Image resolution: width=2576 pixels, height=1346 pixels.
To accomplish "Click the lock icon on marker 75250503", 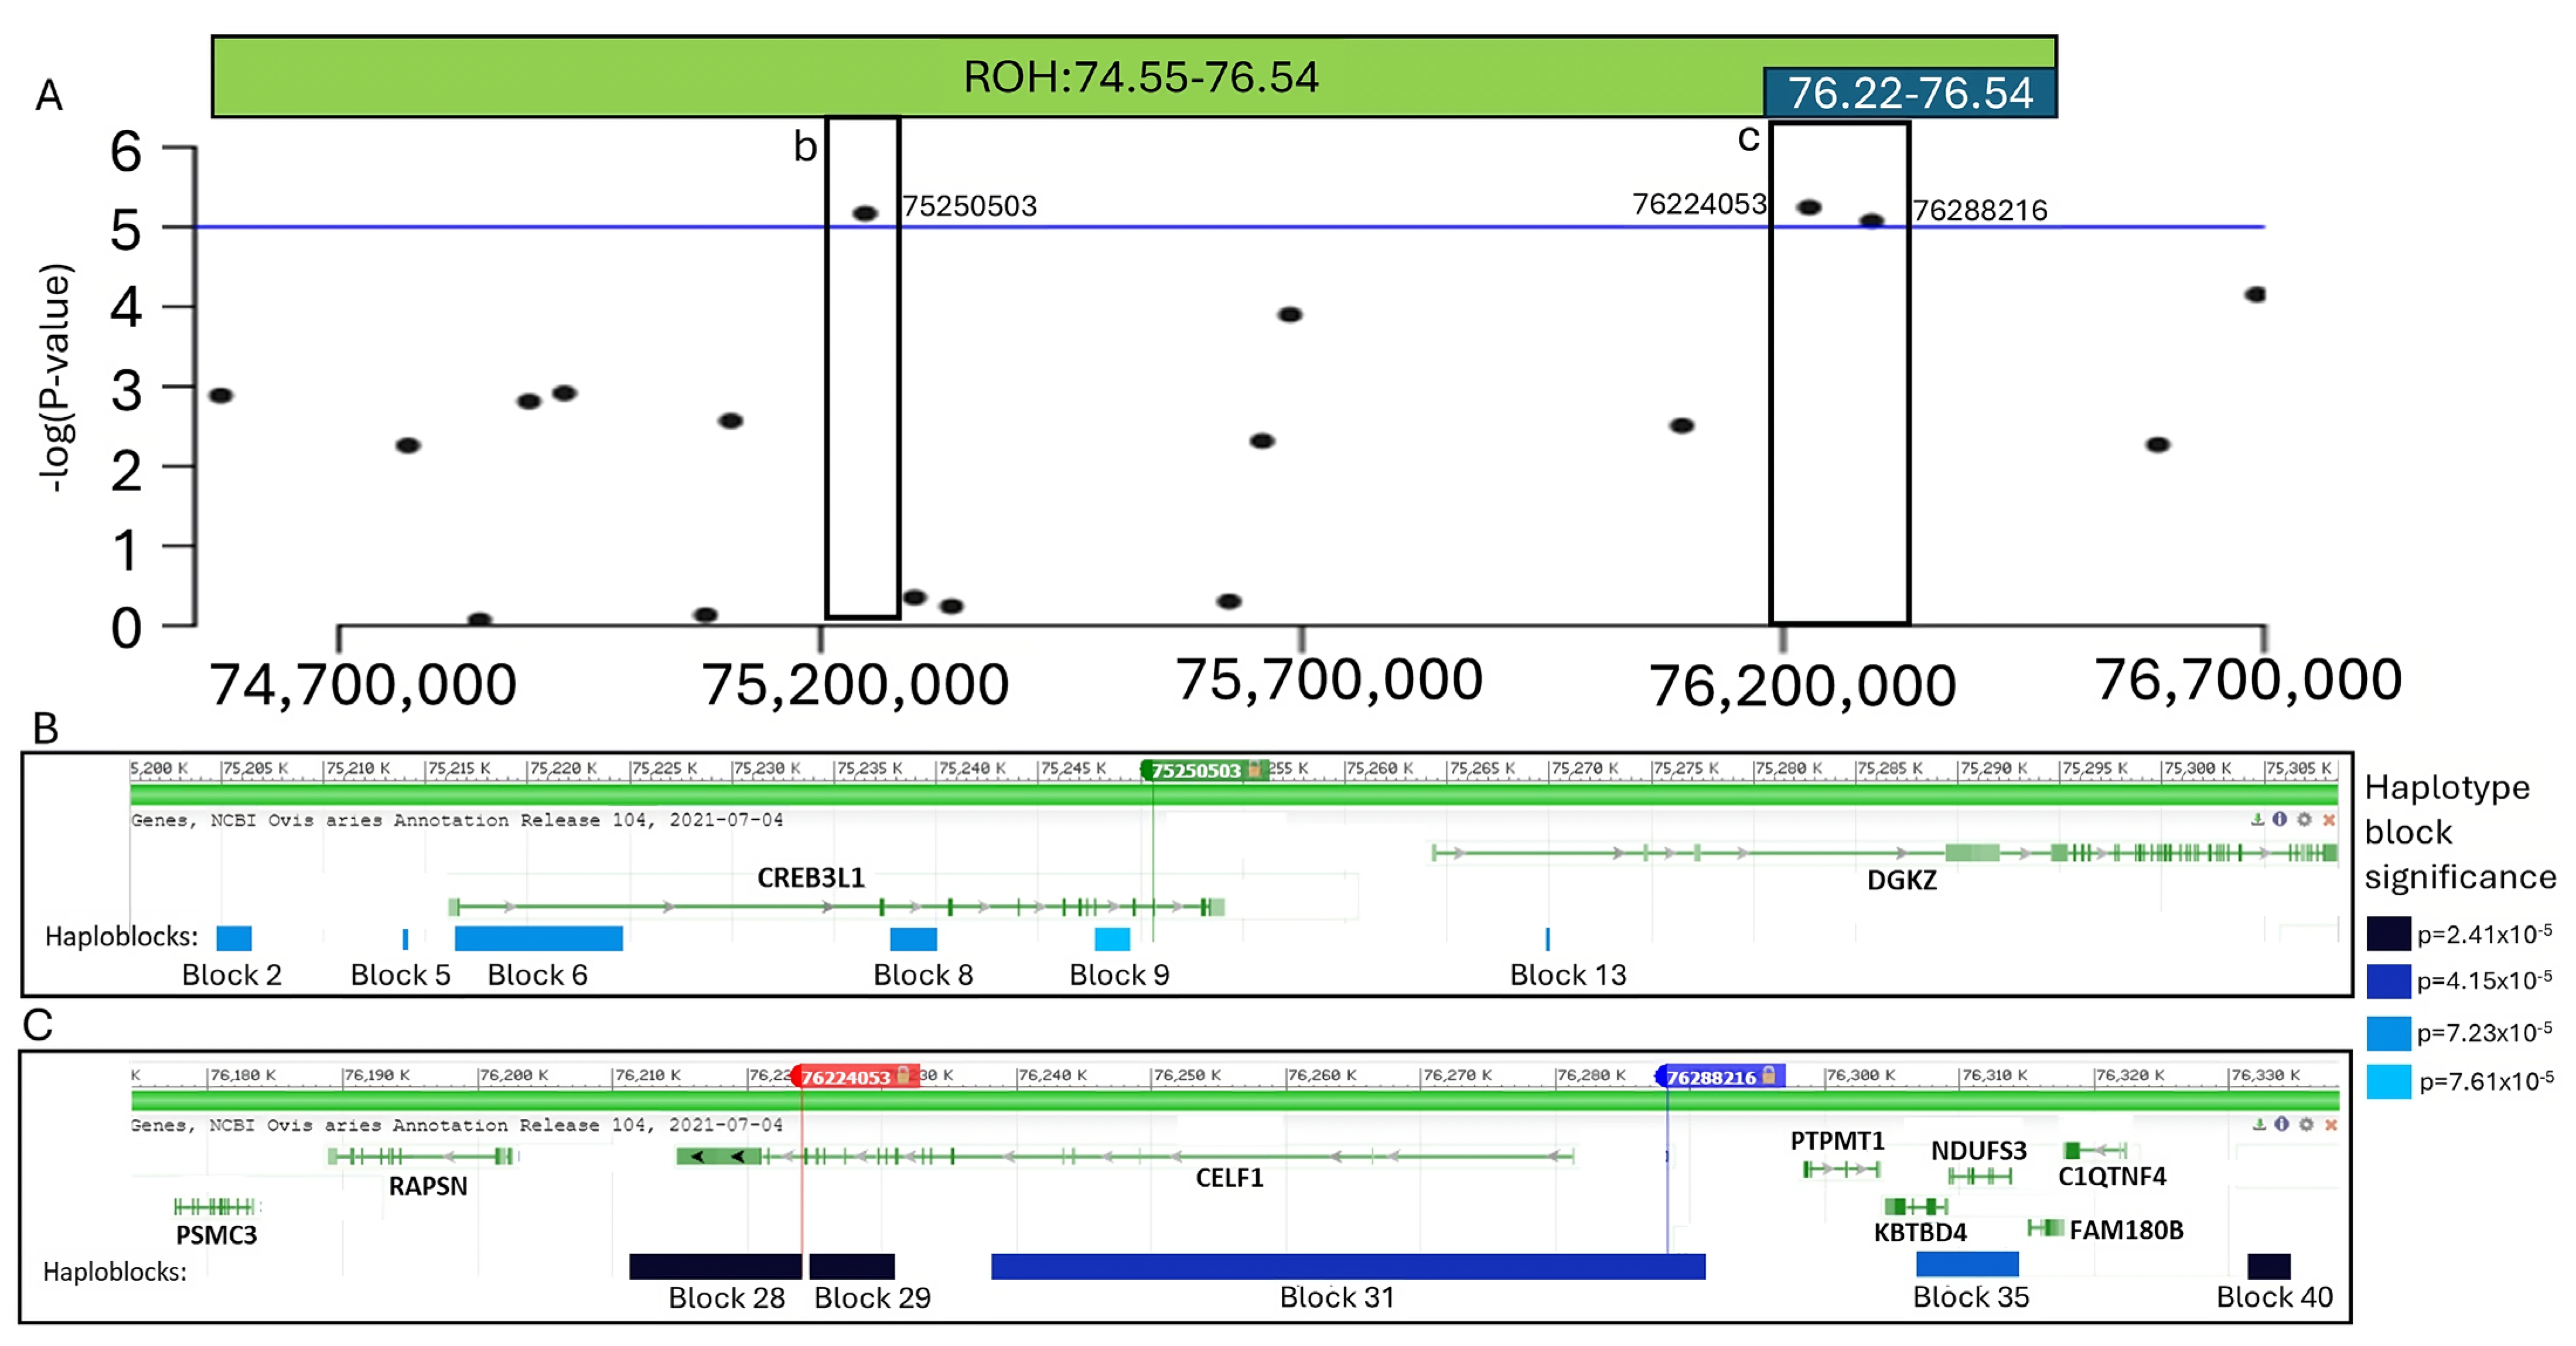I will tap(1255, 769).
